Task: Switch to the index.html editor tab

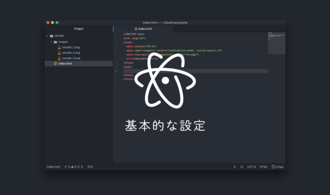Action: tap(143, 29)
